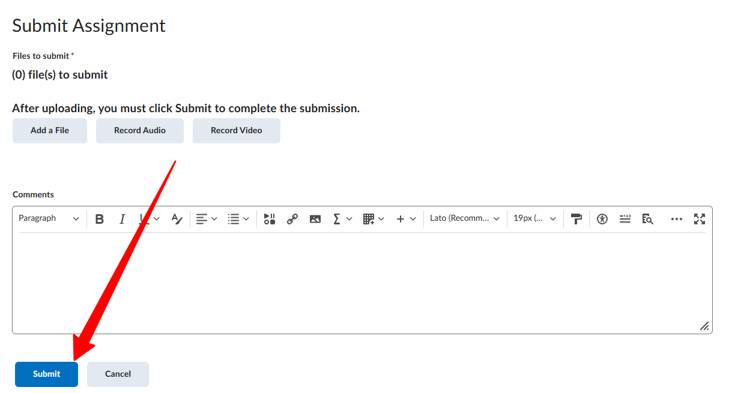The image size is (732, 393).
Task: Expand the alignment dropdown arrow
Action: pyautogui.click(x=214, y=219)
